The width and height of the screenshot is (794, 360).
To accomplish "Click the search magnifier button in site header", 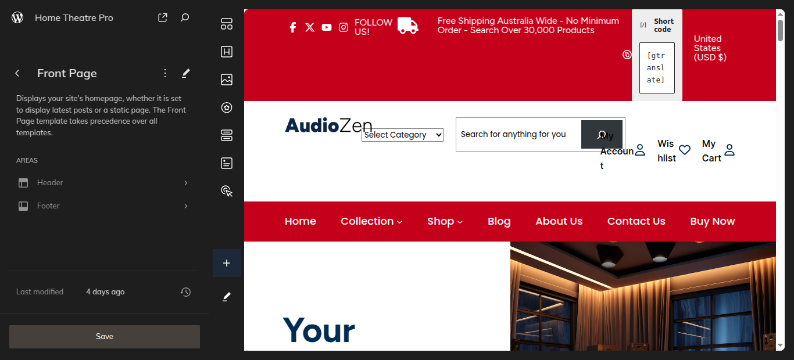I will (602, 134).
